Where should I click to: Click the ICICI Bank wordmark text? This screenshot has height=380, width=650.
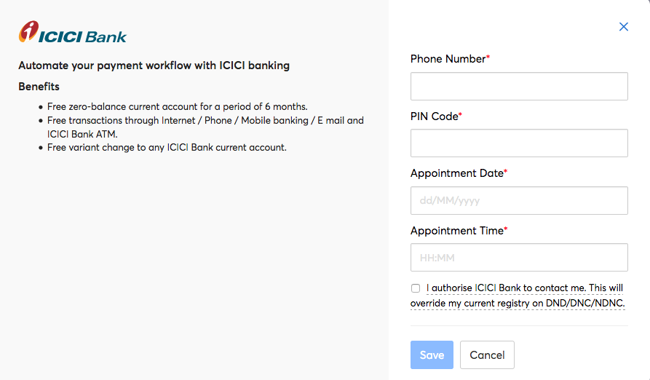(83, 36)
